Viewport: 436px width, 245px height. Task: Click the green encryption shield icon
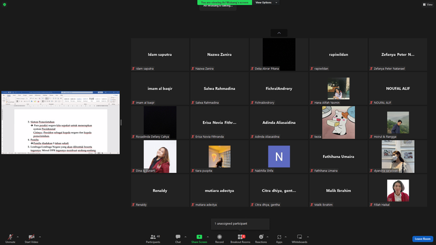point(5,5)
